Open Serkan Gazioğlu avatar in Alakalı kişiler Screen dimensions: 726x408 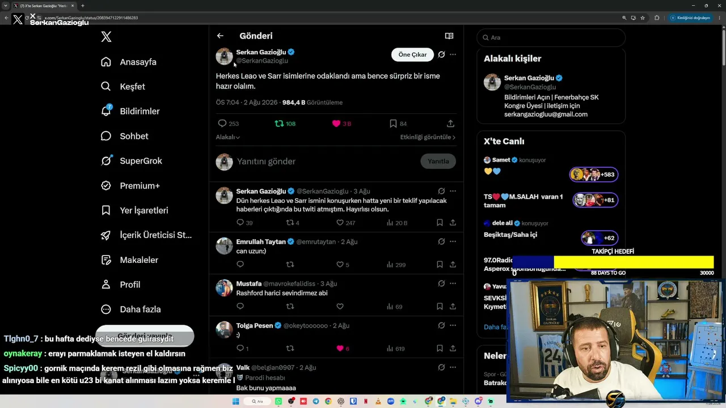(x=492, y=82)
